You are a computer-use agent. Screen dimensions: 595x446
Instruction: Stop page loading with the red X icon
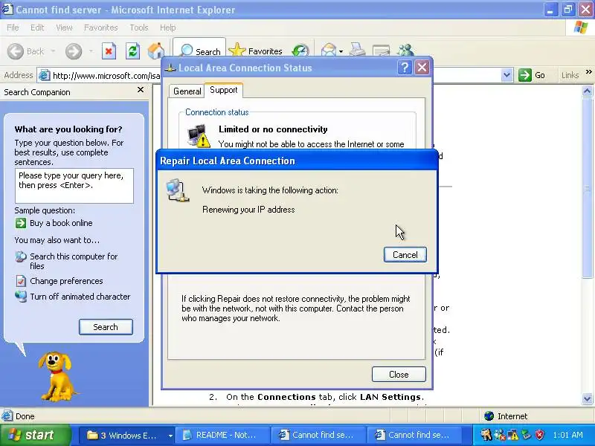[x=109, y=51]
